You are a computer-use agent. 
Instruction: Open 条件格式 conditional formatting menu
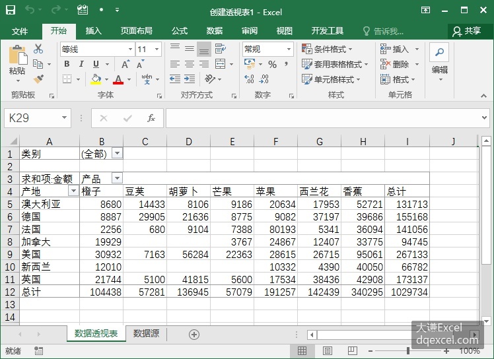tap(327, 49)
